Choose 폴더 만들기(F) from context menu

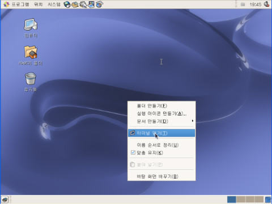pyautogui.click(x=161, y=105)
